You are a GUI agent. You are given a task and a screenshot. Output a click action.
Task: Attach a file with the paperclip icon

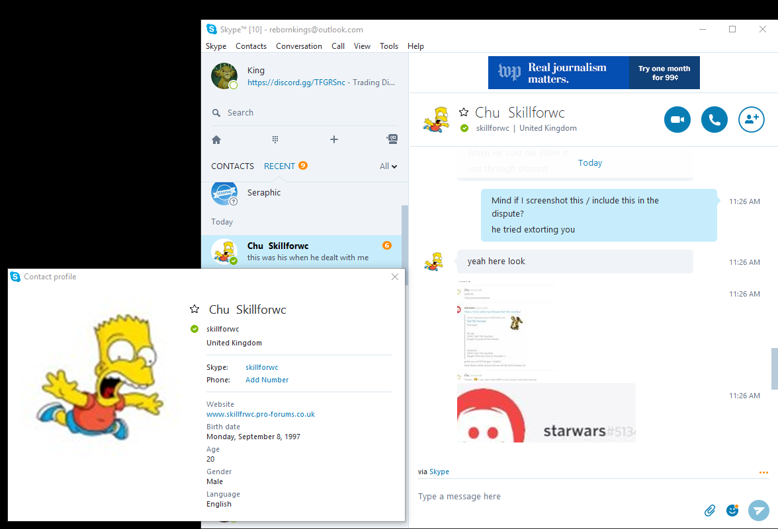[710, 510]
